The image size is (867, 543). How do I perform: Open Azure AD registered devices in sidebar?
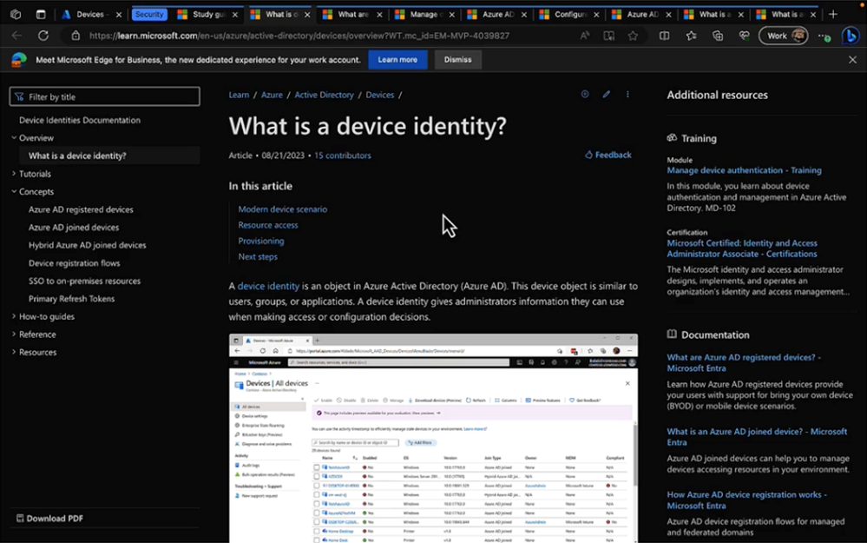81,209
